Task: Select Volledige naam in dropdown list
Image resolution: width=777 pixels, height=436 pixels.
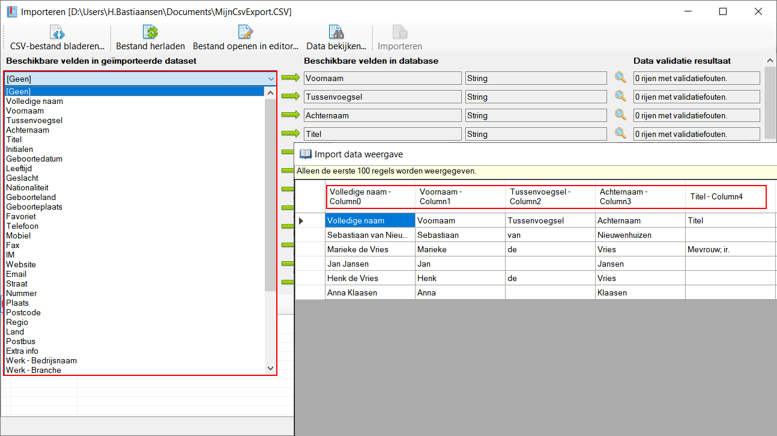Action: 35,101
